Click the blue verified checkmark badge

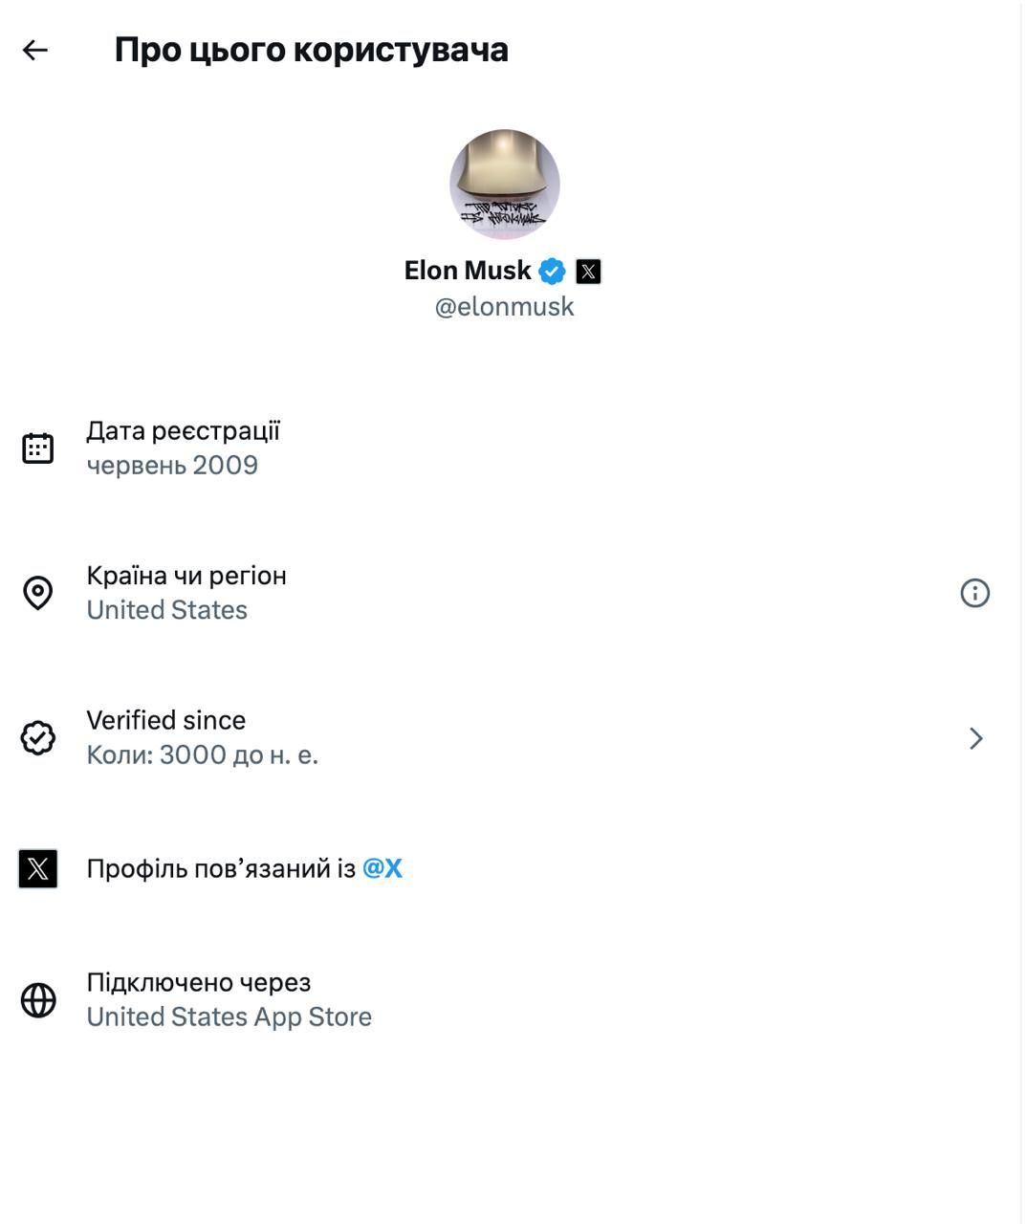[552, 272]
